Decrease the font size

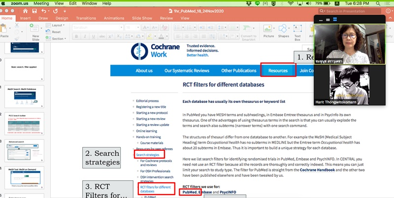tap(155, 28)
